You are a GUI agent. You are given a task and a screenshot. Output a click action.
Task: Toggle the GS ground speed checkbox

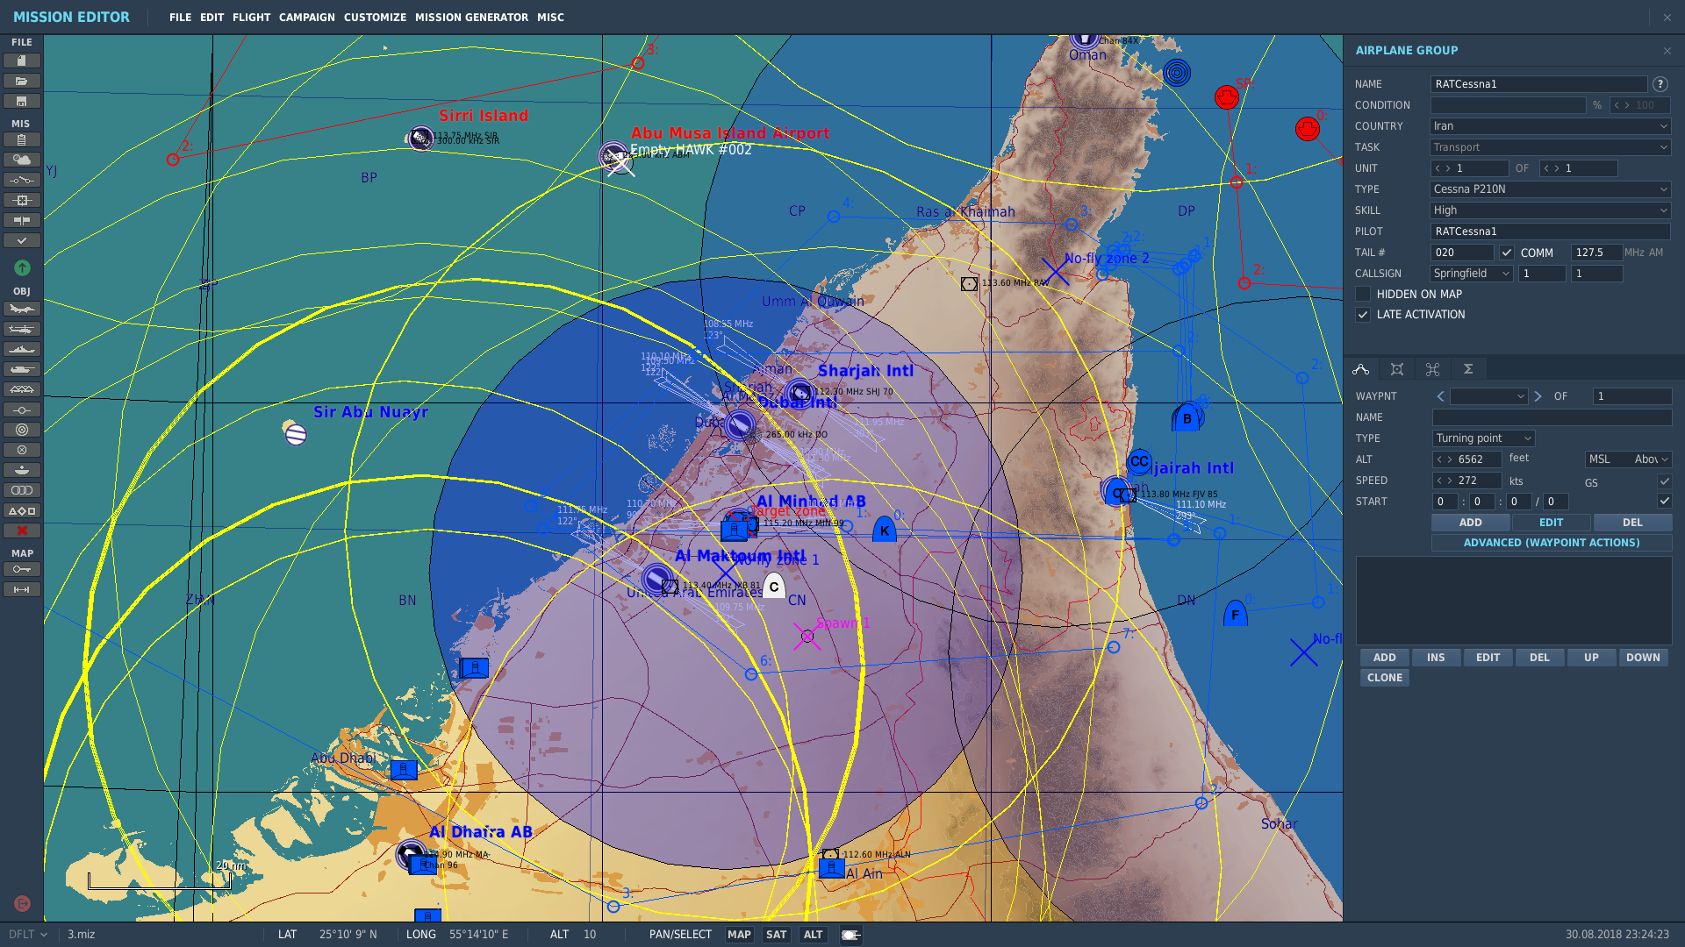1664,481
